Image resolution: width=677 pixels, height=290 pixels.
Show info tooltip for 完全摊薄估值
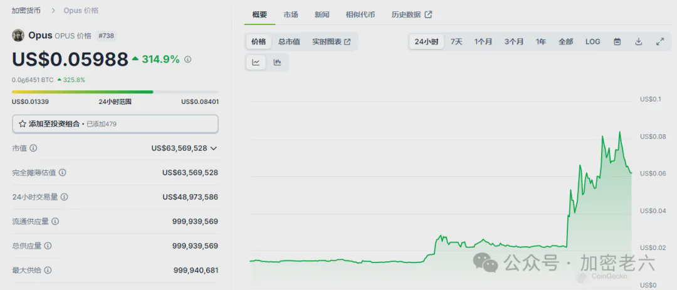[x=62, y=173]
